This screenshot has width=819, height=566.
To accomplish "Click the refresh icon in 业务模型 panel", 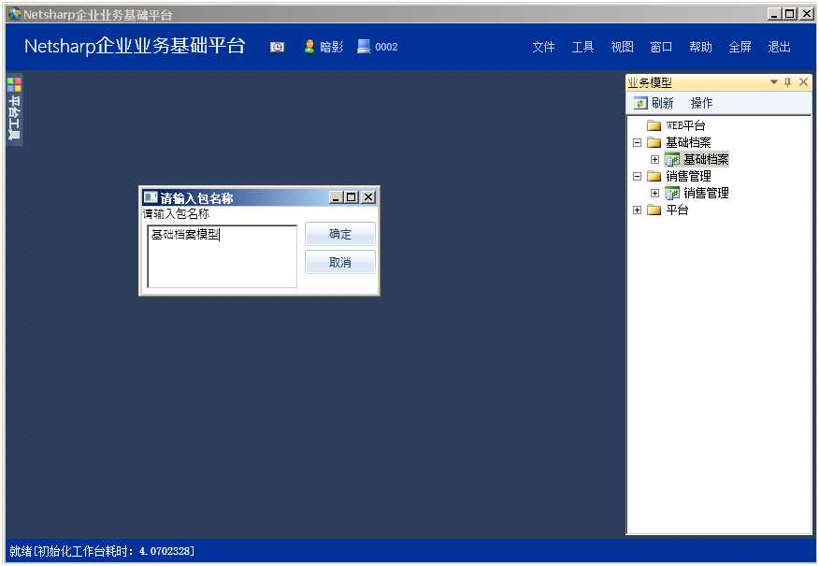I will pos(640,103).
